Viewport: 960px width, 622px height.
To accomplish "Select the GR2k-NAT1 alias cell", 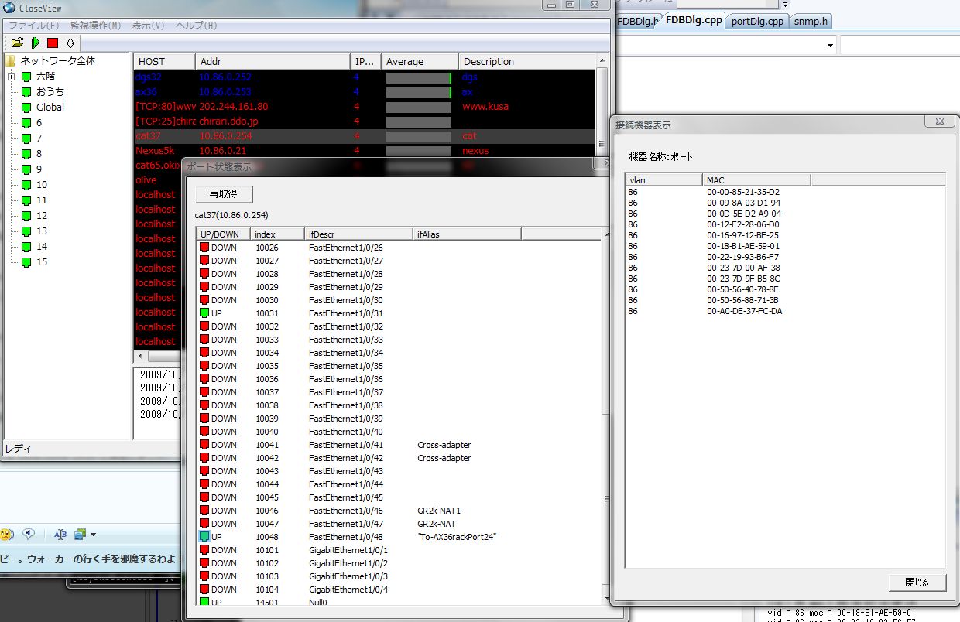I will coord(439,511).
